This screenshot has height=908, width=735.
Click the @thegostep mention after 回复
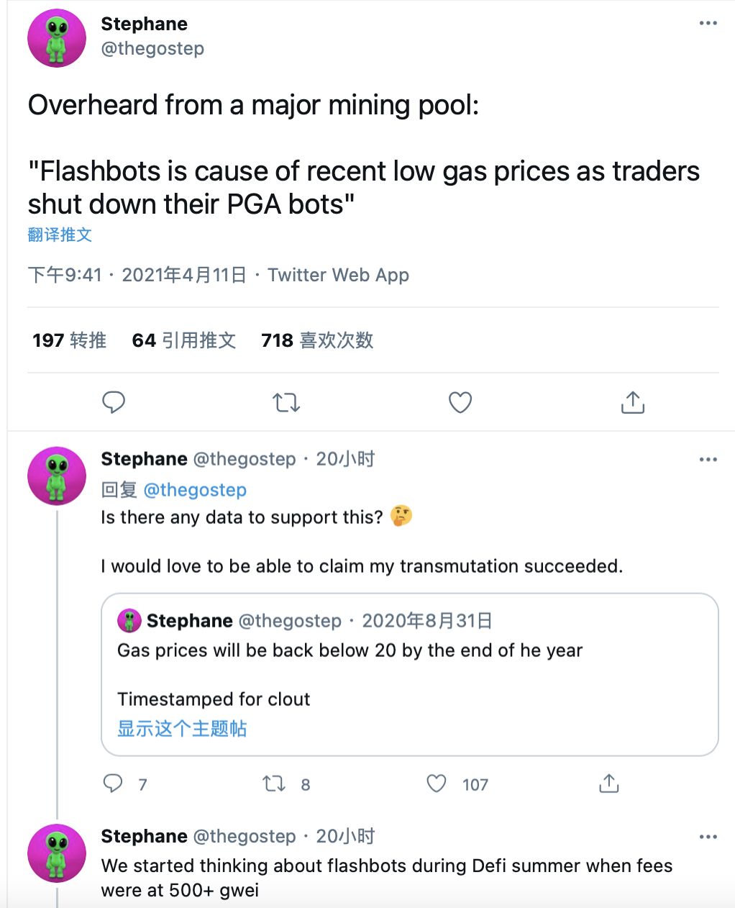coord(195,490)
